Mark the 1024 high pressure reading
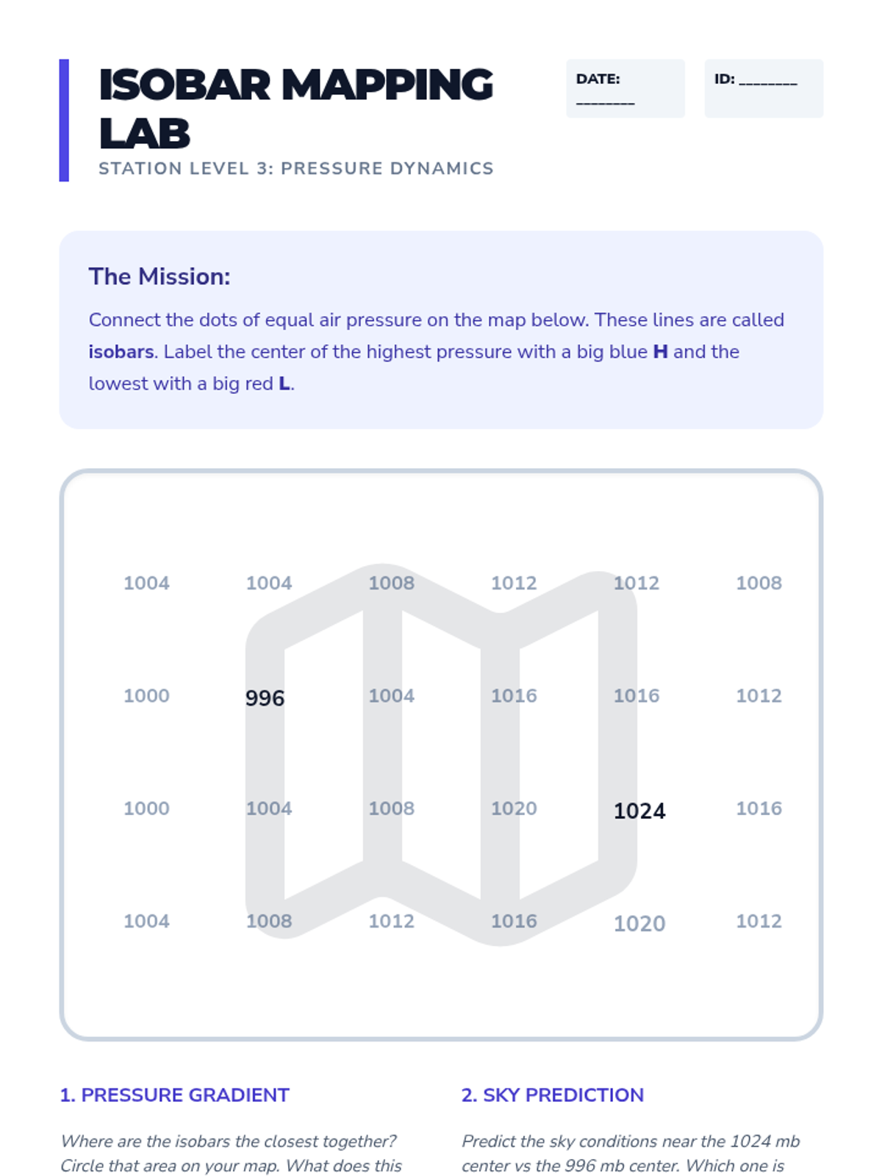Image resolution: width=882 pixels, height=1176 pixels. point(639,811)
